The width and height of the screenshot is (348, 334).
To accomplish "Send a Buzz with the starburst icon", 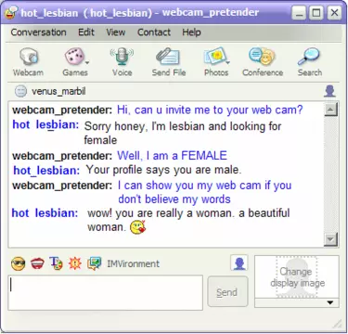I will point(74,263).
